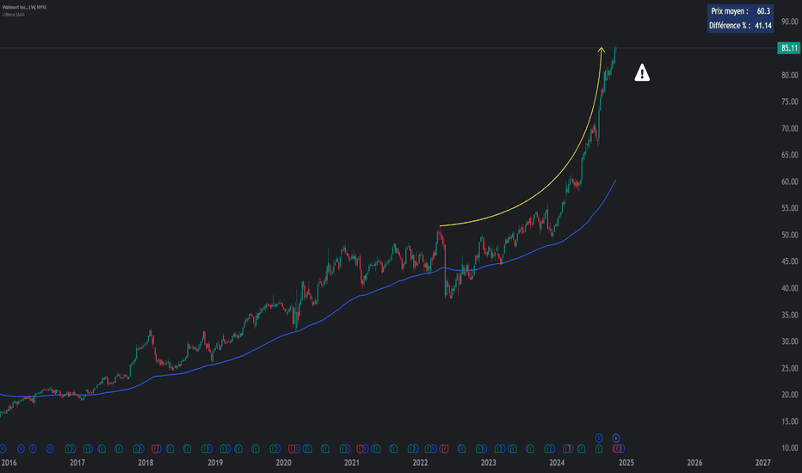Select the raised diamond marker above the event row
802x473 pixels.
pos(616,439)
